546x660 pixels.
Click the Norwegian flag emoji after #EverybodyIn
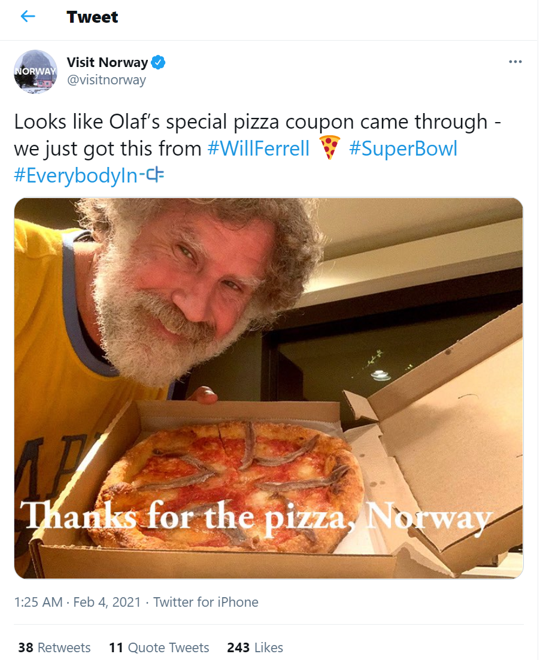coord(156,175)
